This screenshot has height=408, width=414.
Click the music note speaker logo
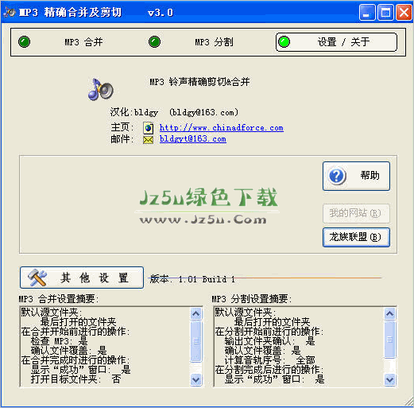[x=101, y=89]
